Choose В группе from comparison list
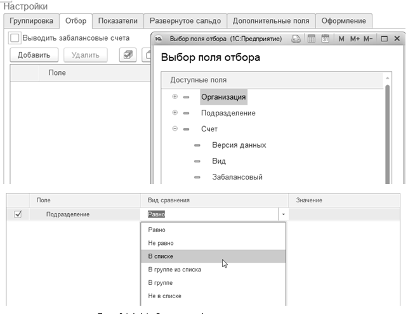The width and height of the screenshot is (408, 314). click(213, 283)
